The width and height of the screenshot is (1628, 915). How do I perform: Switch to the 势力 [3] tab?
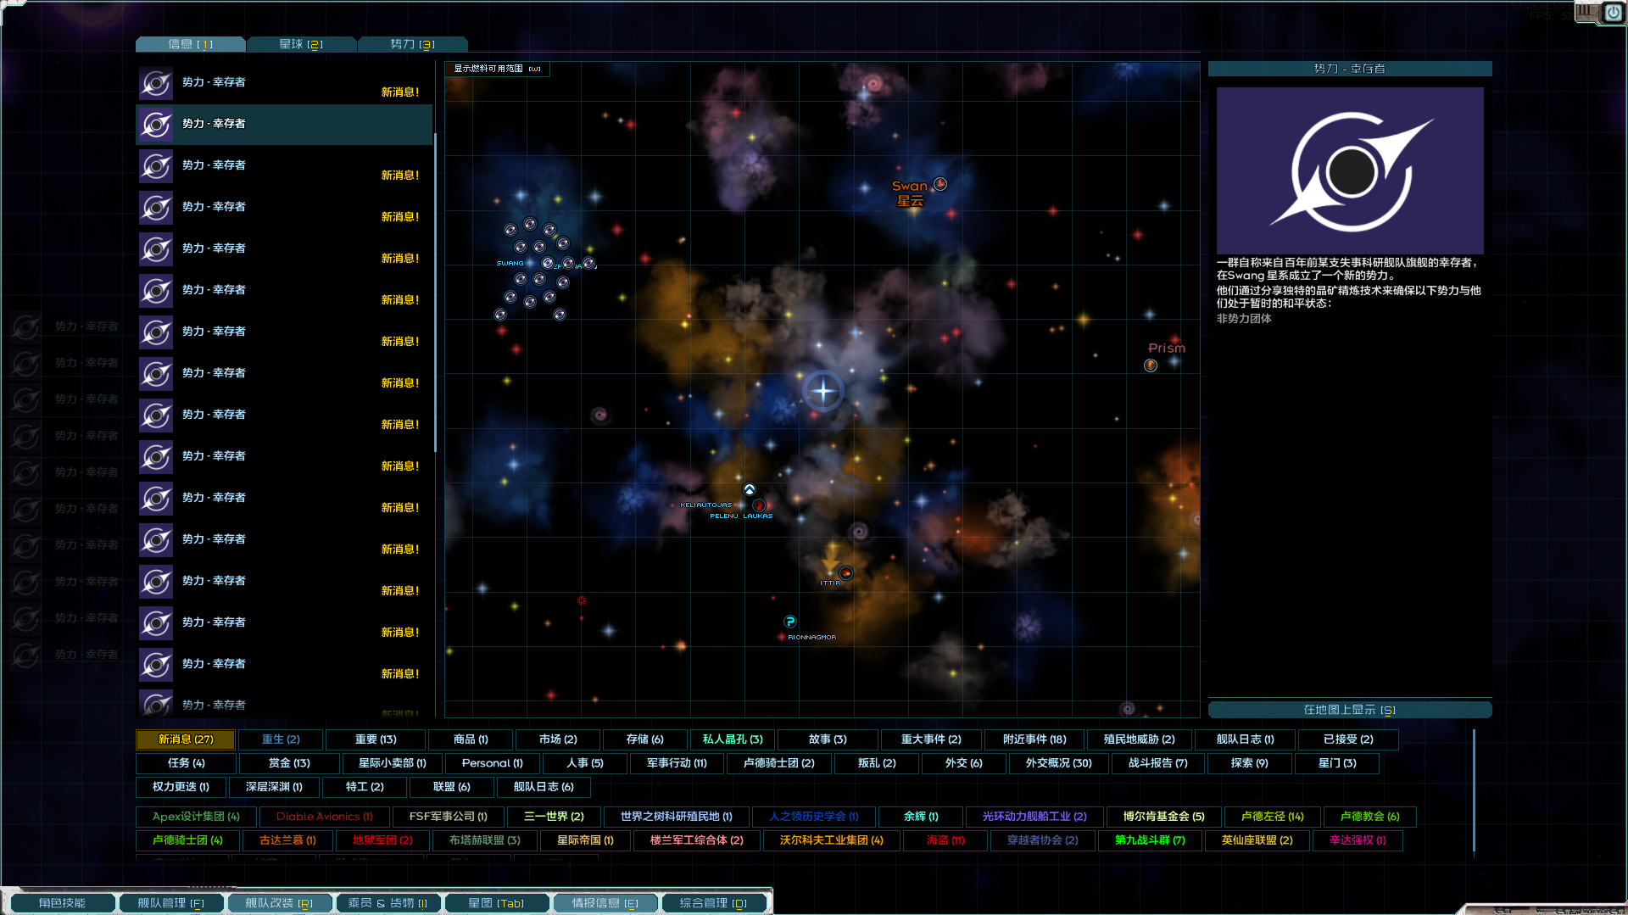tap(412, 44)
